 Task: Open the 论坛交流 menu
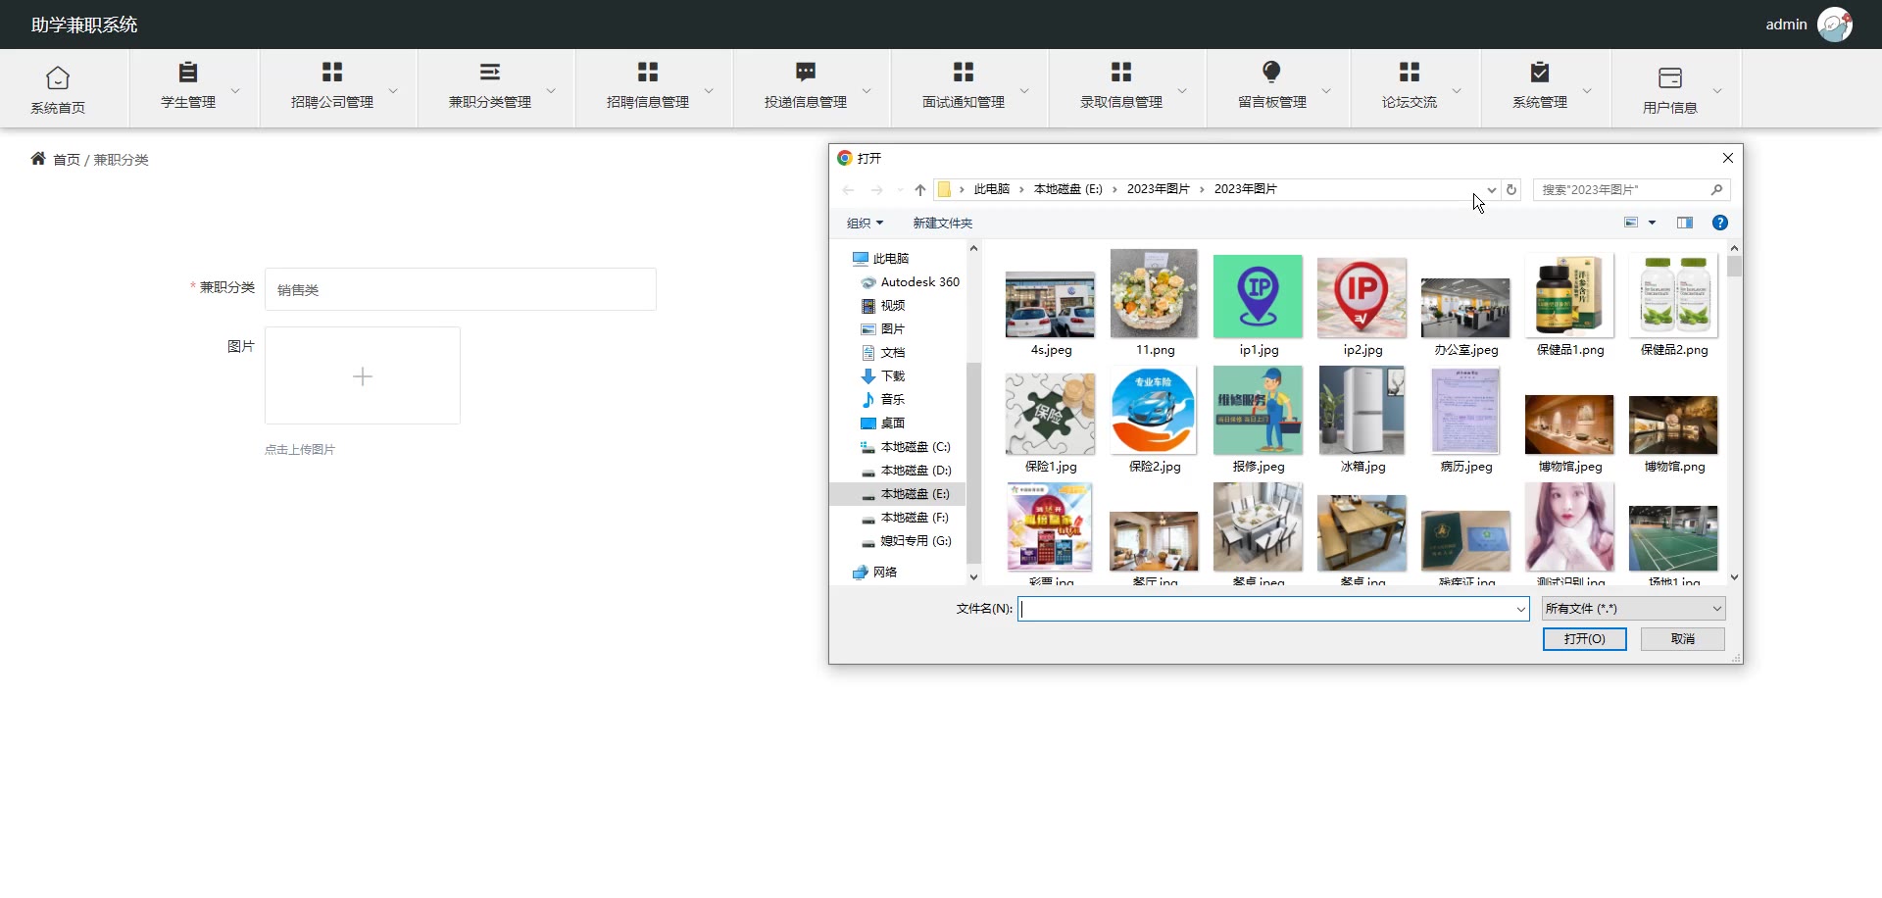tap(1416, 88)
